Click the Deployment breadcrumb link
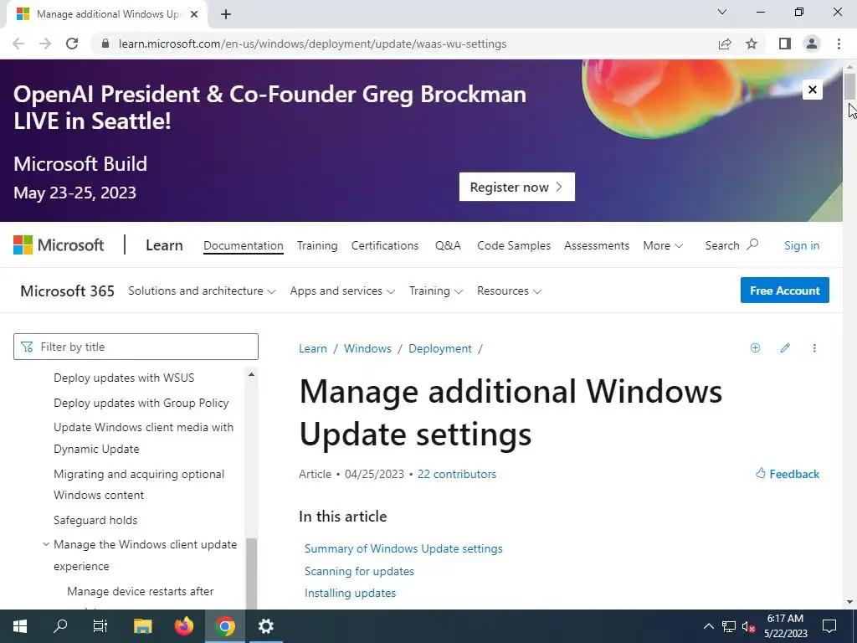 click(439, 349)
